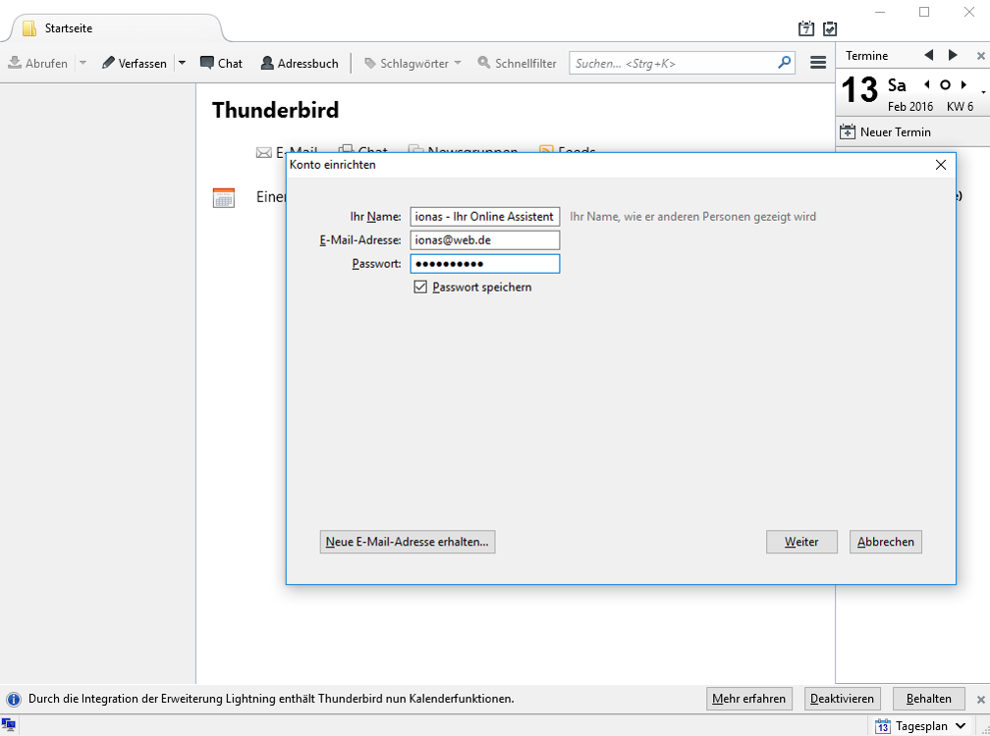The width and height of the screenshot is (990, 736).
Task: Go to previous in Termine pane
Action: coord(929,56)
